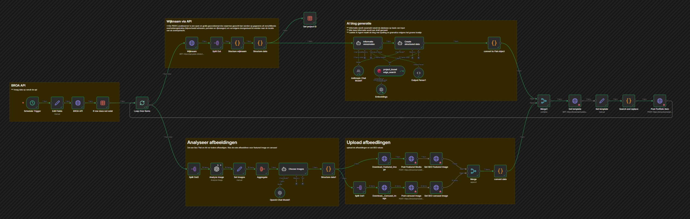
Task: Click the Merge append node
Action: (x=473, y=171)
